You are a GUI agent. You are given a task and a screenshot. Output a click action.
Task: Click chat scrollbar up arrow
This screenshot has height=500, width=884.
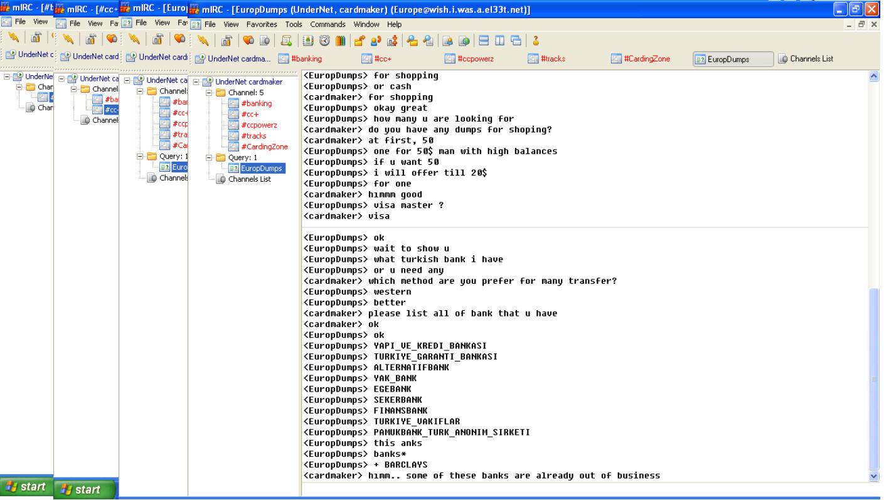(x=875, y=76)
